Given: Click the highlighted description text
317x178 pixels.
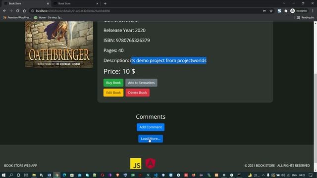Looking at the screenshot, I should [168, 60].
